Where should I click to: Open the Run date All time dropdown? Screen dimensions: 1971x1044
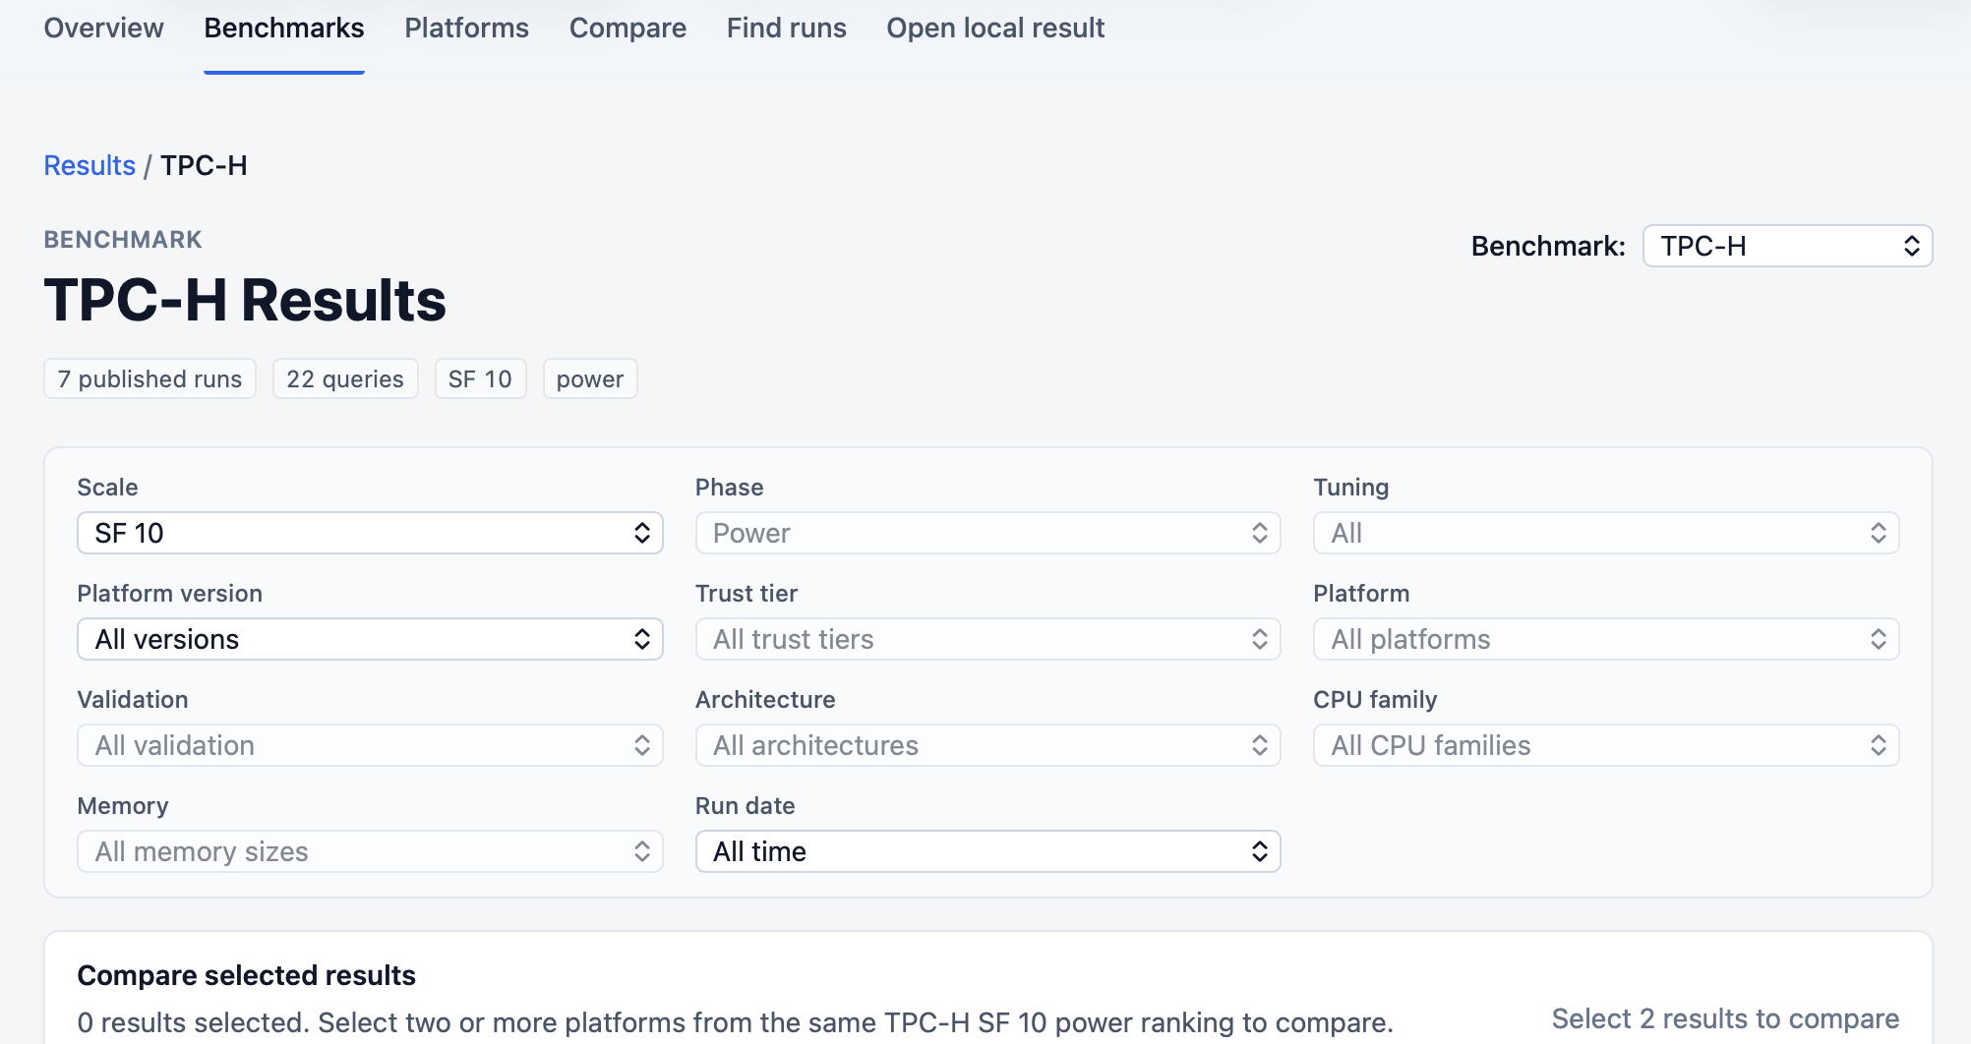click(x=987, y=851)
